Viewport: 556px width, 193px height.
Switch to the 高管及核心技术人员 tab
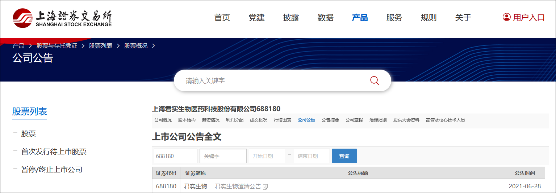point(446,120)
